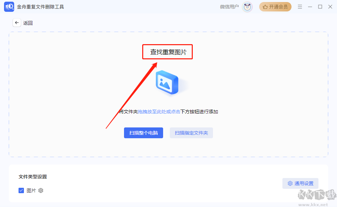Toggle the 图片 file type checkbox

click(21, 190)
